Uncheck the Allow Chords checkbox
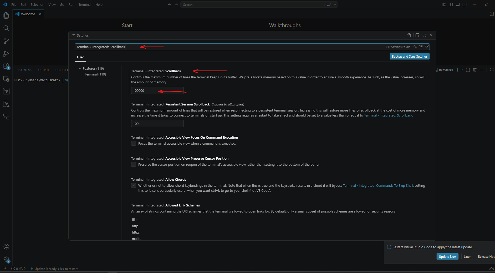Screen dimensions: 495x273 point(134,185)
